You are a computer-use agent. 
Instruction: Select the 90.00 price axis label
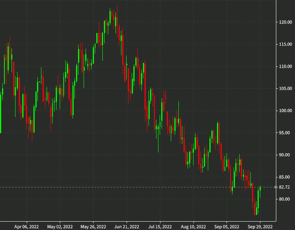(x=284, y=155)
